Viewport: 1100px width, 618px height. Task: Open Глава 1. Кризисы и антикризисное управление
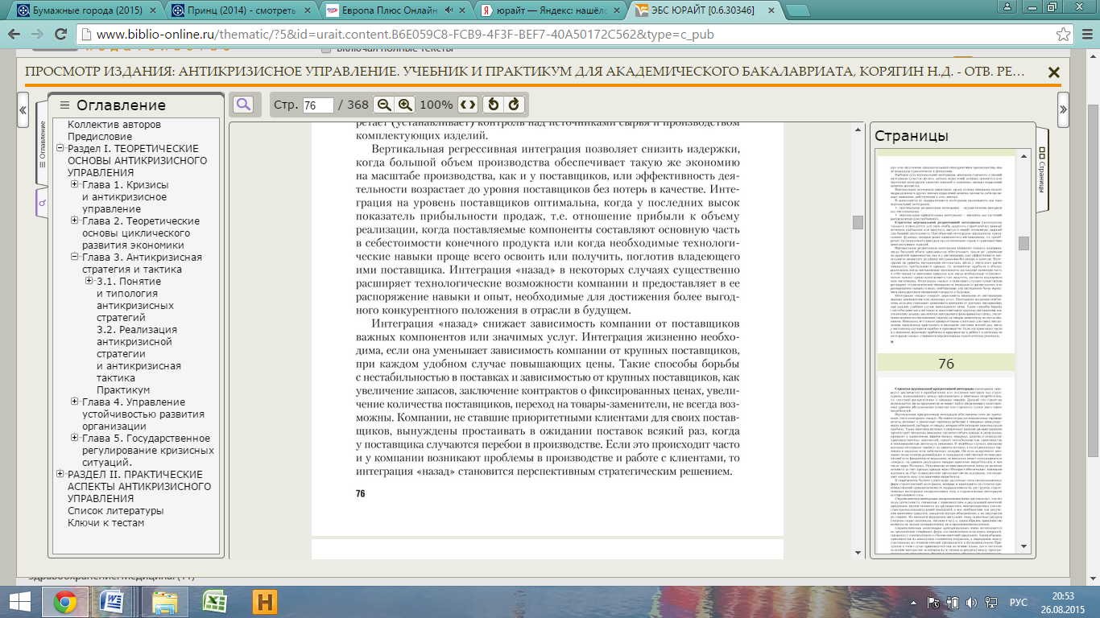pos(126,197)
